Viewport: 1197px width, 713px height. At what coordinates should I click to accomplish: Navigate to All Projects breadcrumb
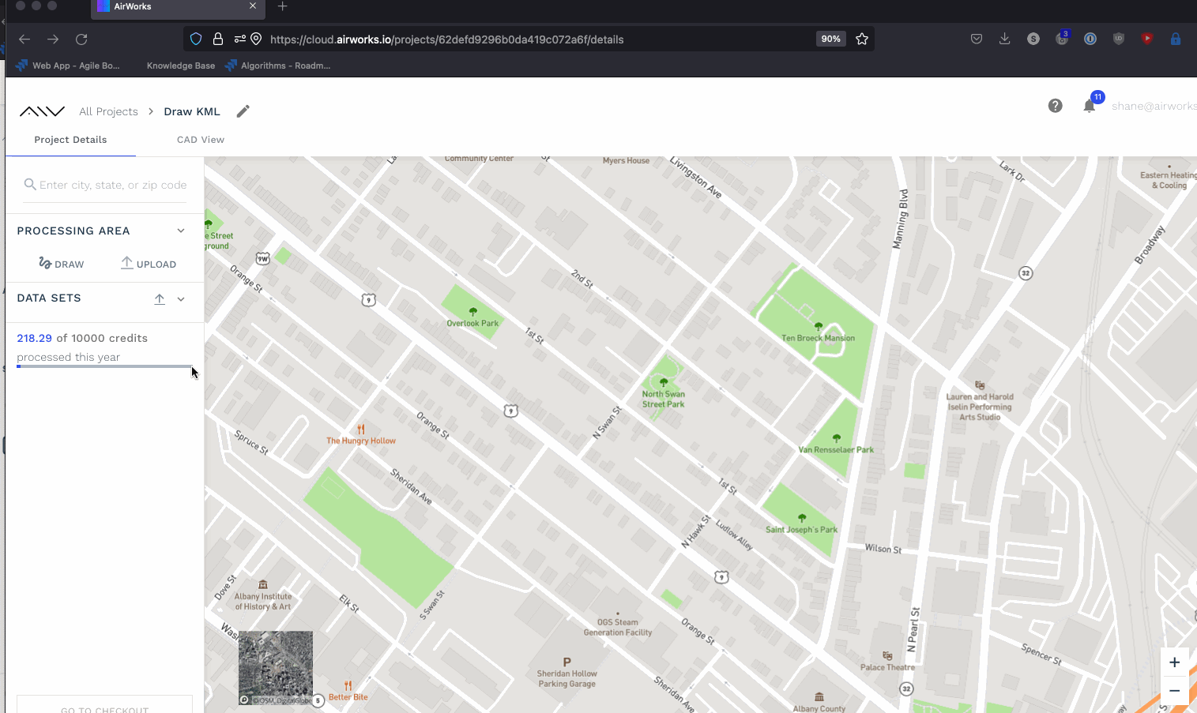108,112
